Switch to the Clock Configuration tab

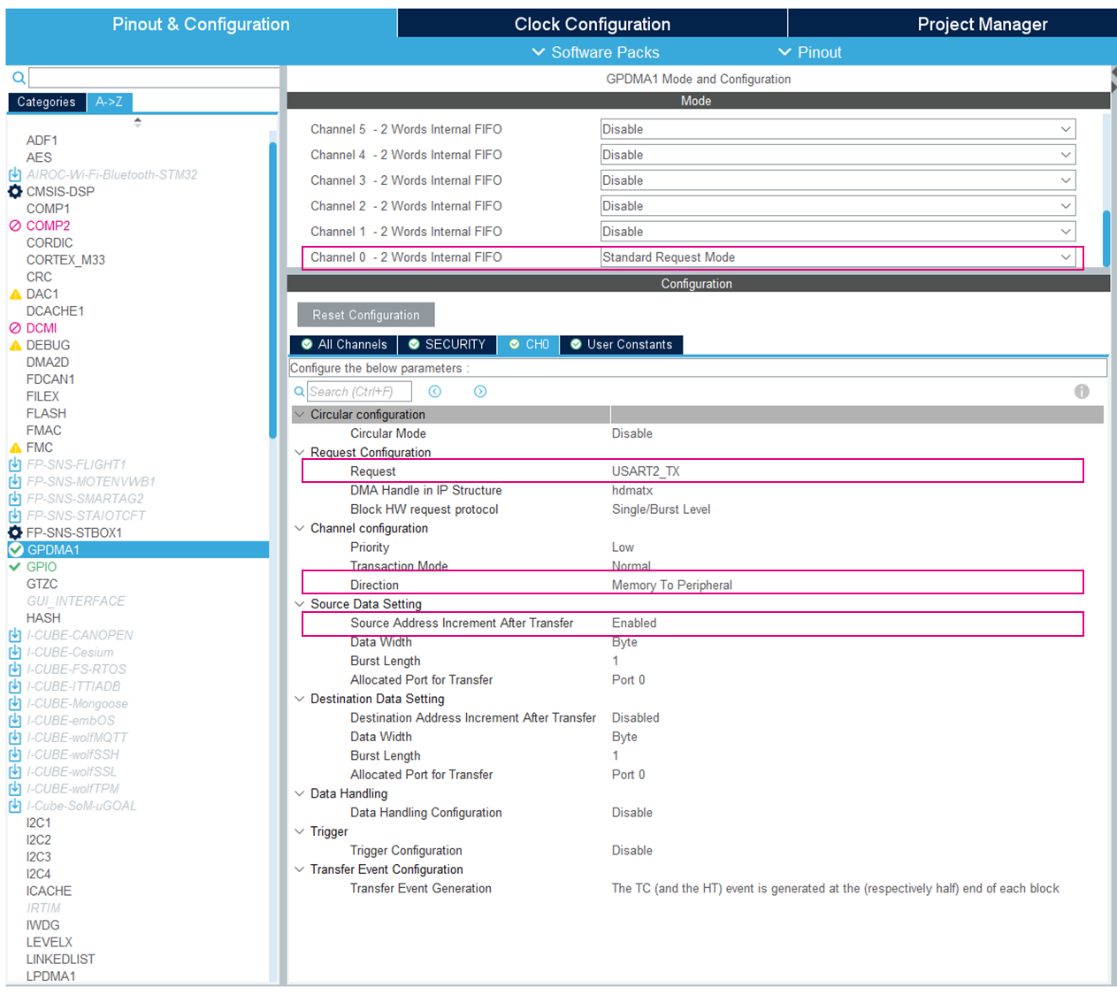coord(593,24)
